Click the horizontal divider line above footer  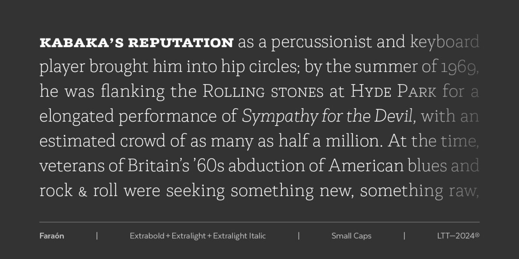click(x=259, y=222)
